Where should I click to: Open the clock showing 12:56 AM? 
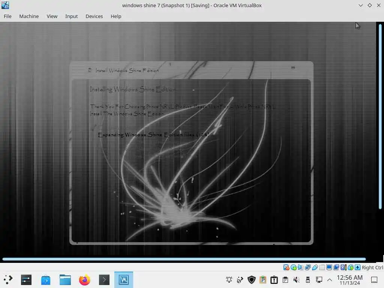349,280
